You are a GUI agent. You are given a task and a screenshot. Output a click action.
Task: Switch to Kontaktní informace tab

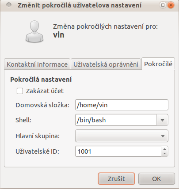37,64
